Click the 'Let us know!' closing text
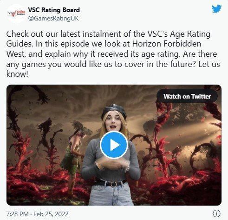The height and width of the screenshot is (220, 228). (113, 69)
